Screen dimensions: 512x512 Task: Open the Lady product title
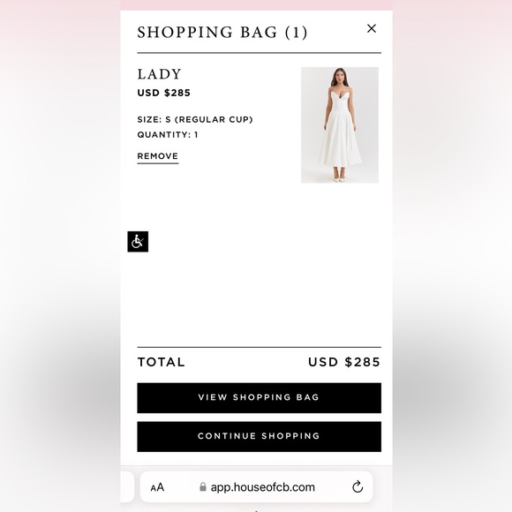[159, 74]
